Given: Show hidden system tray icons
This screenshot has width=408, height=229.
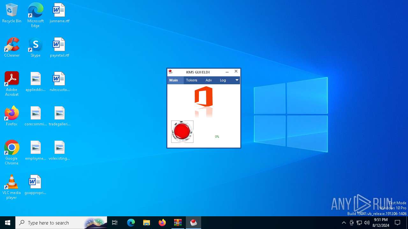Looking at the screenshot, I should pyautogui.click(x=344, y=223).
